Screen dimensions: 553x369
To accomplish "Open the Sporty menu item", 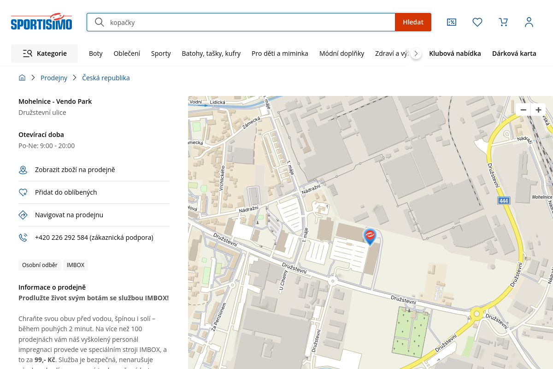I will pyautogui.click(x=161, y=54).
